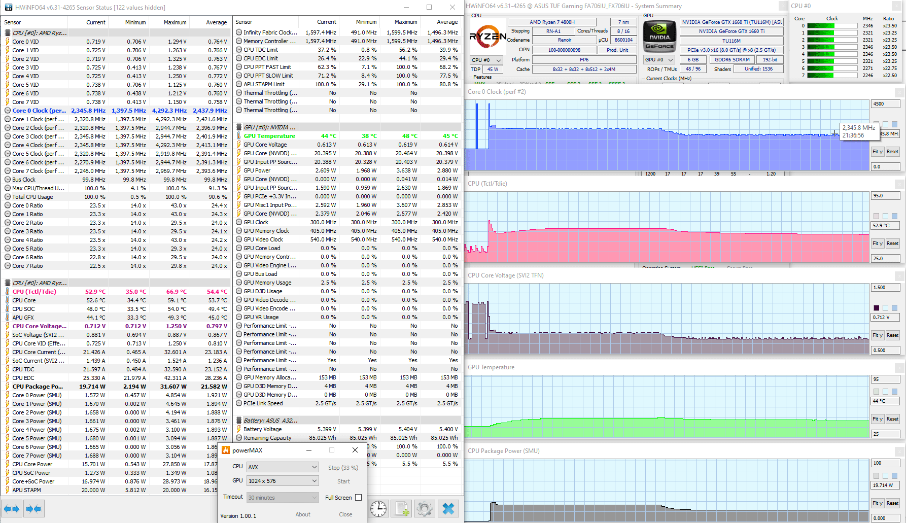Toggle the Full Screen checkbox in powerMAX

359,498
